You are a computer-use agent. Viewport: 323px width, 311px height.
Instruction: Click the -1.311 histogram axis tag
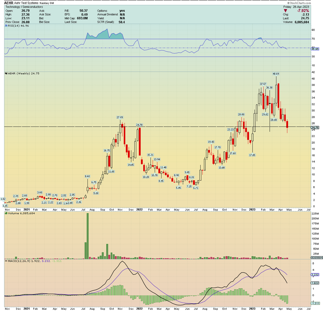(x=316, y=303)
